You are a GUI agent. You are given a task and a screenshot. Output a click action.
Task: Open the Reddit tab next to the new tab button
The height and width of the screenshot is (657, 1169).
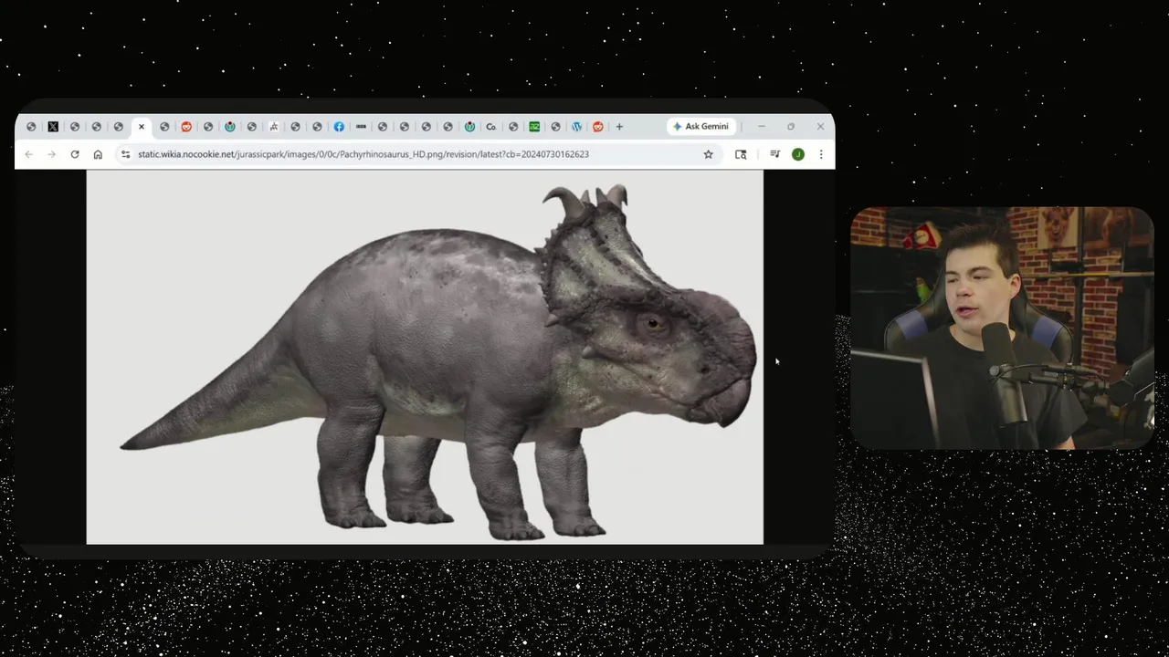[598, 127]
